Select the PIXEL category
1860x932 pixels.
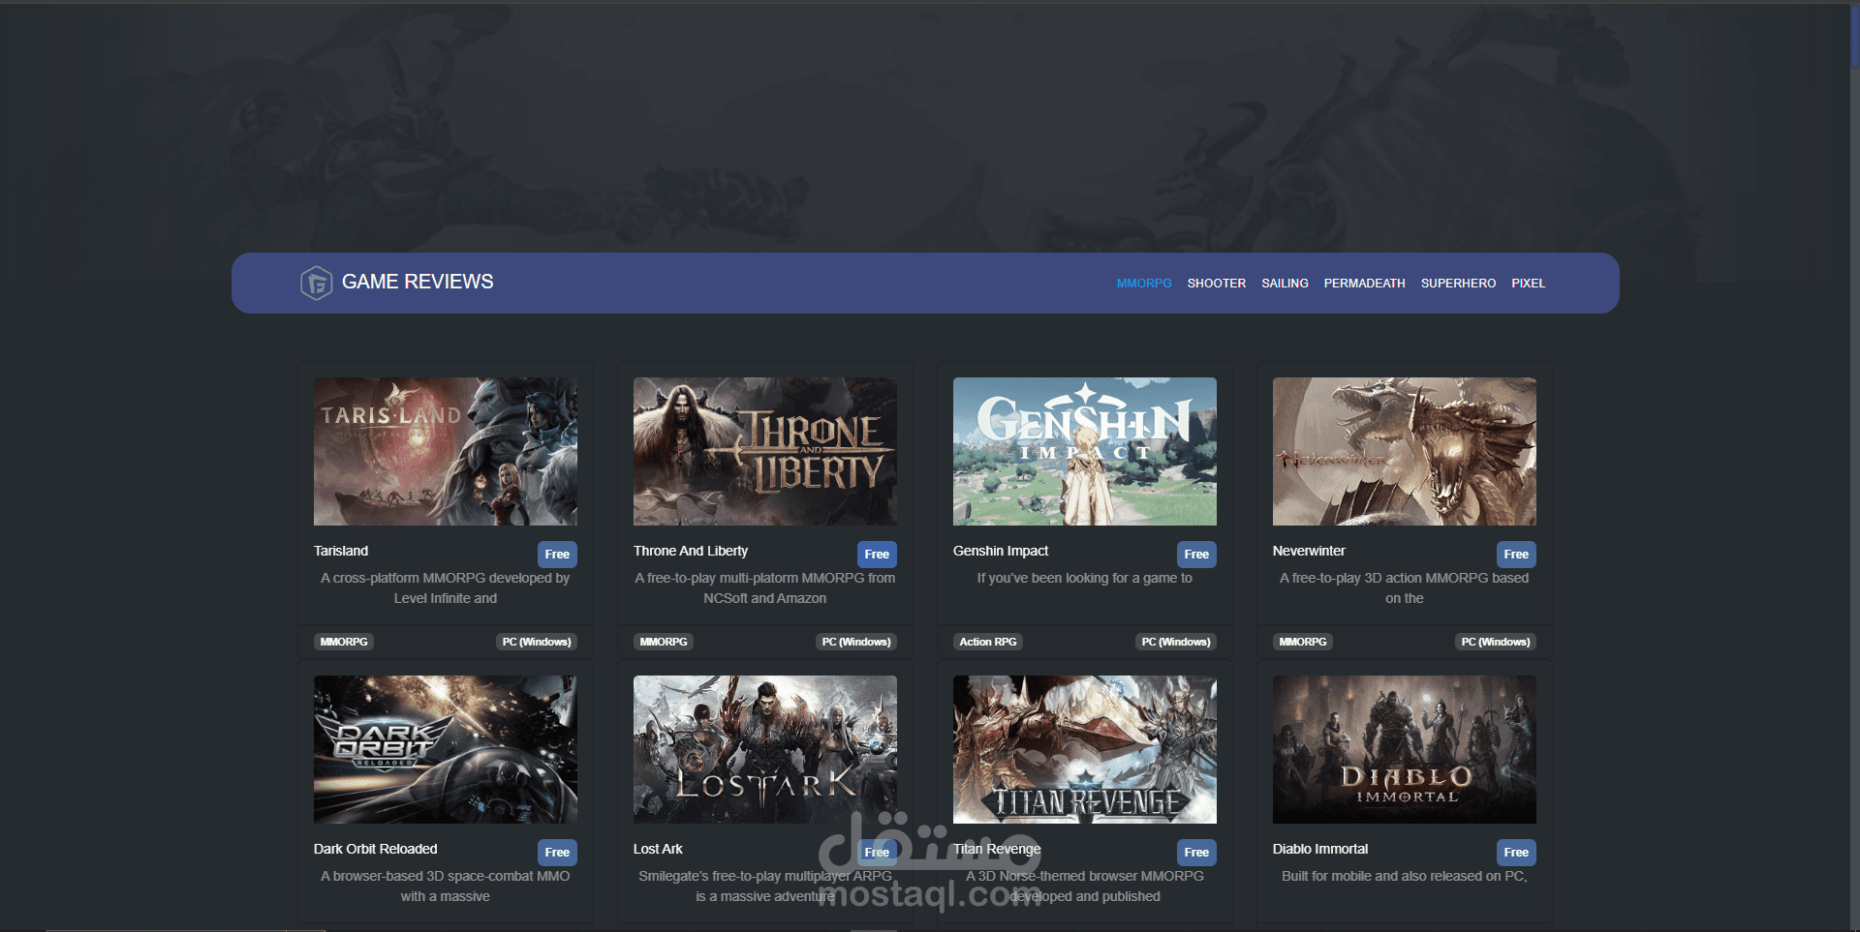click(1528, 284)
